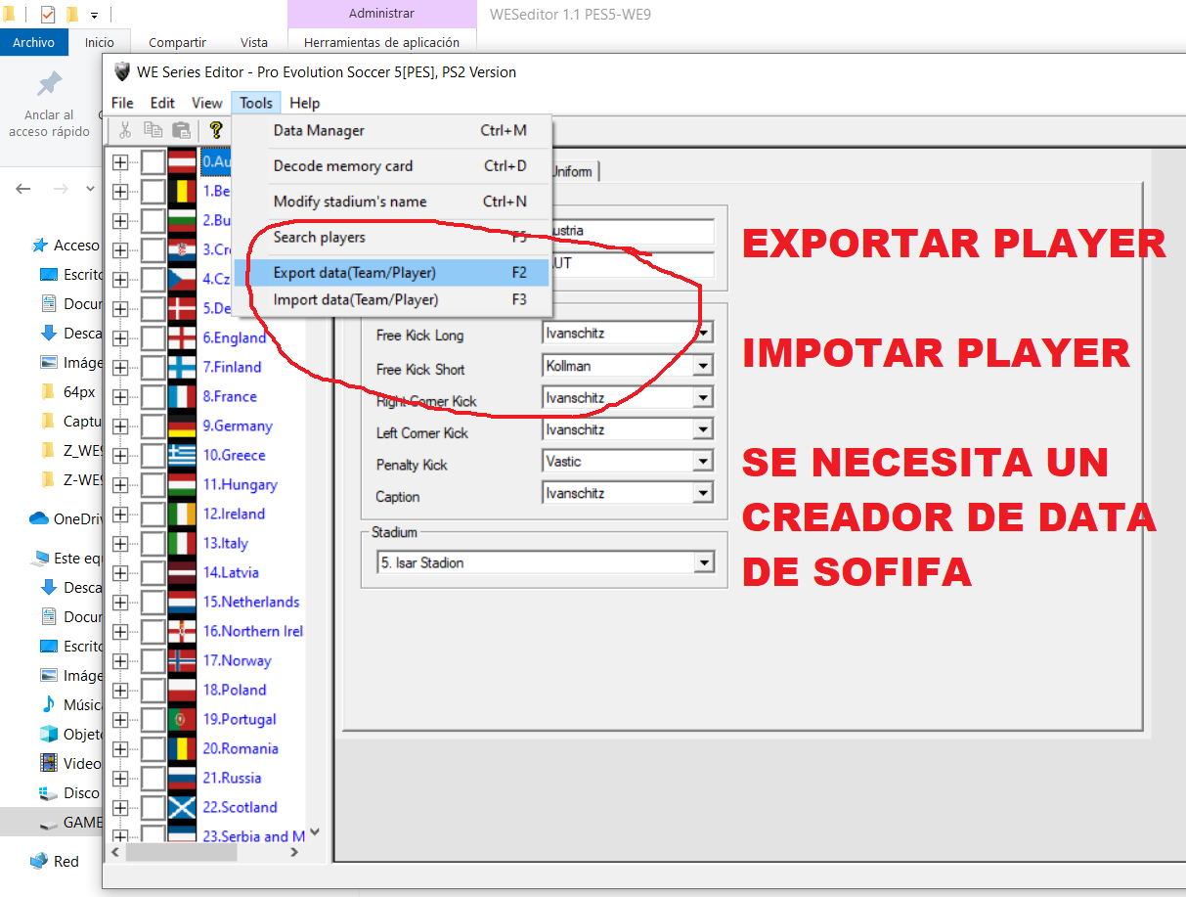
Task: Tick the checkbox beside 15.Netherlands
Action: point(153,602)
